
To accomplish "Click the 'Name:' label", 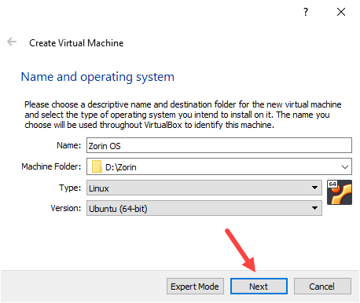I will point(69,145).
